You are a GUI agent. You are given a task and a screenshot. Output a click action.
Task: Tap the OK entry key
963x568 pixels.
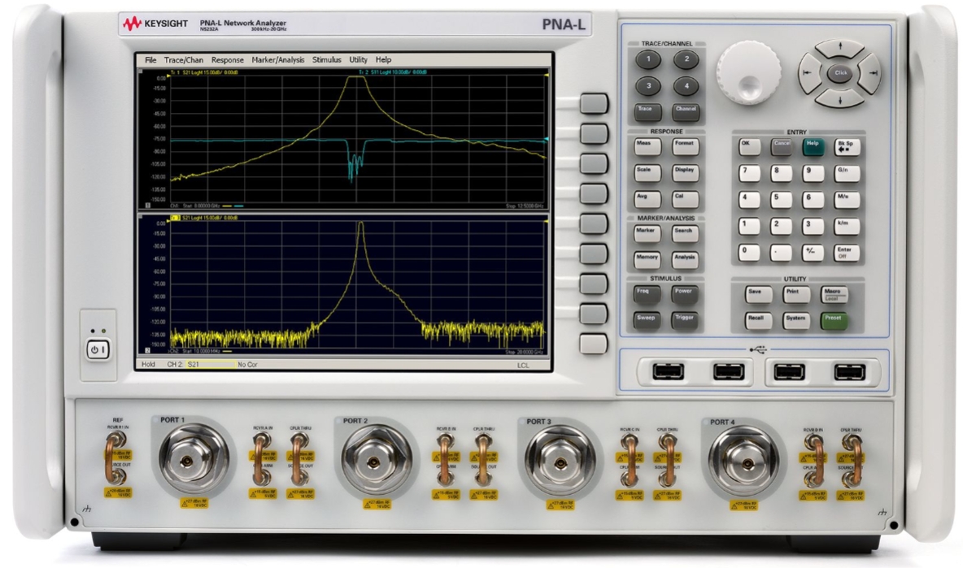[x=749, y=146]
